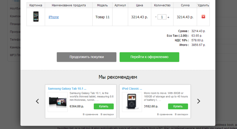237x129 pixels.
Task: Click Модель cell Товар 11
Action: point(102,17)
